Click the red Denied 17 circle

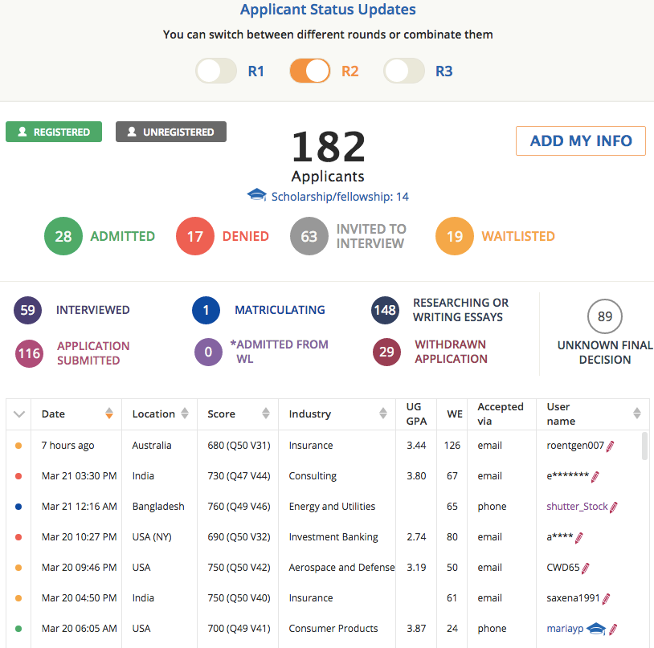tap(197, 236)
